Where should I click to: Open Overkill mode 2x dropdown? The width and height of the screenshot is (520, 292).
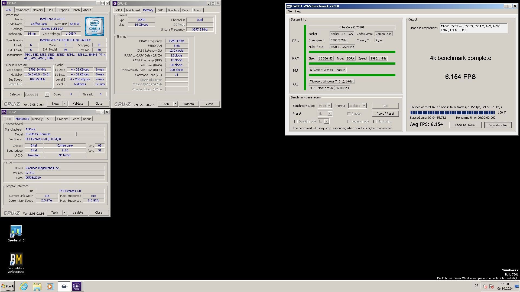327,121
